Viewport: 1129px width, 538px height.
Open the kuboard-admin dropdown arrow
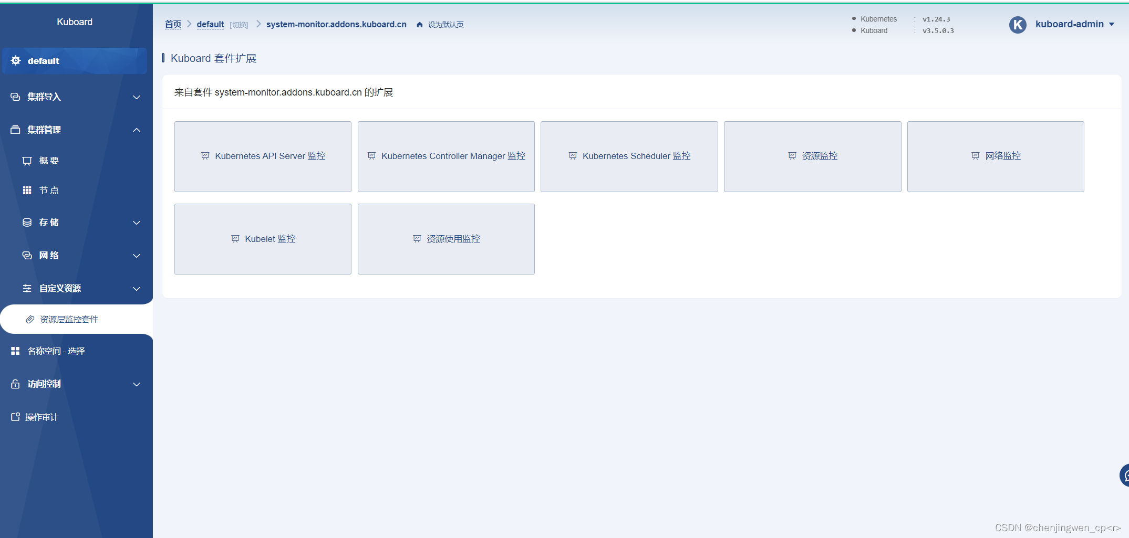pyautogui.click(x=1112, y=25)
